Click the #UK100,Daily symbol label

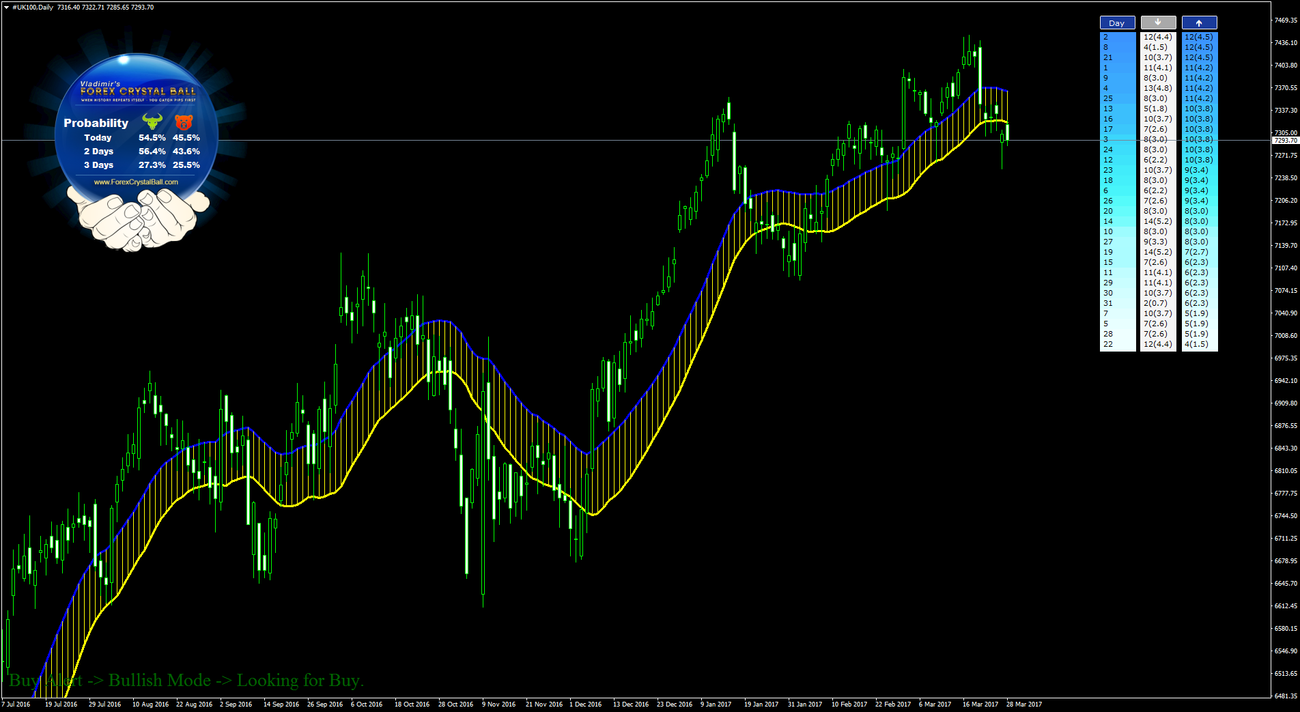pyautogui.click(x=33, y=8)
